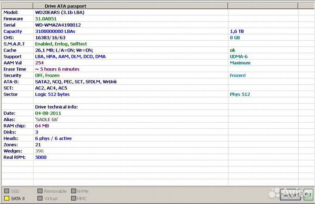Click the Alias 'SADLE G6' value
The height and width of the screenshot is (204, 315).
click(47, 120)
